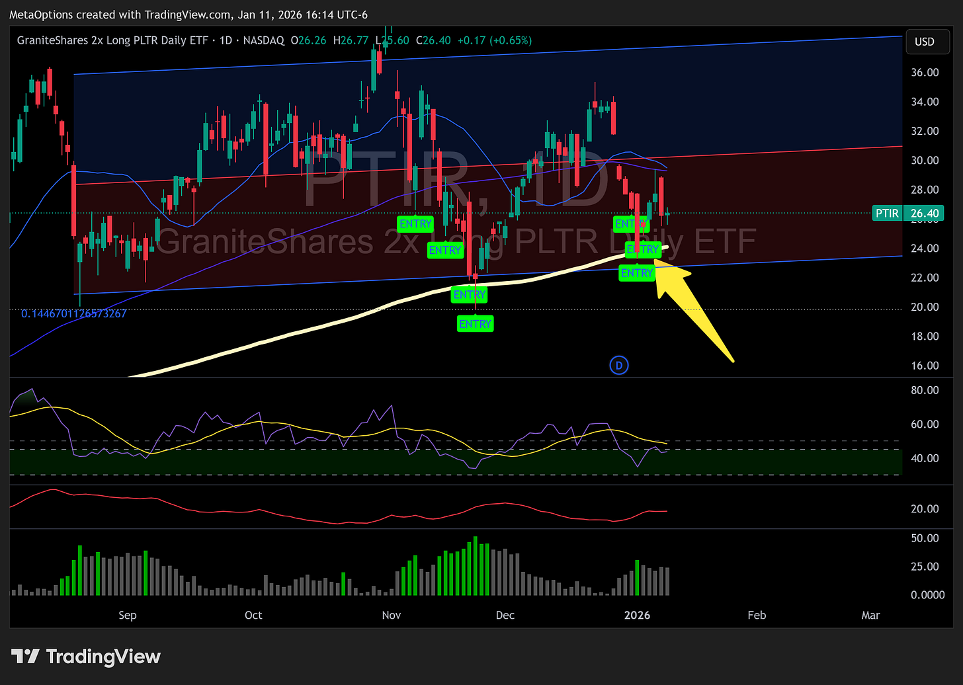Viewport: 963px width, 685px height.
Task: Click the leftmost ENTRY label near the November selloff
Action: click(x=415, y=224)
